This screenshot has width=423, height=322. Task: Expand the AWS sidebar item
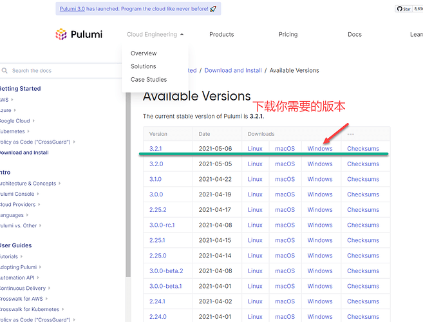point(12,100)
